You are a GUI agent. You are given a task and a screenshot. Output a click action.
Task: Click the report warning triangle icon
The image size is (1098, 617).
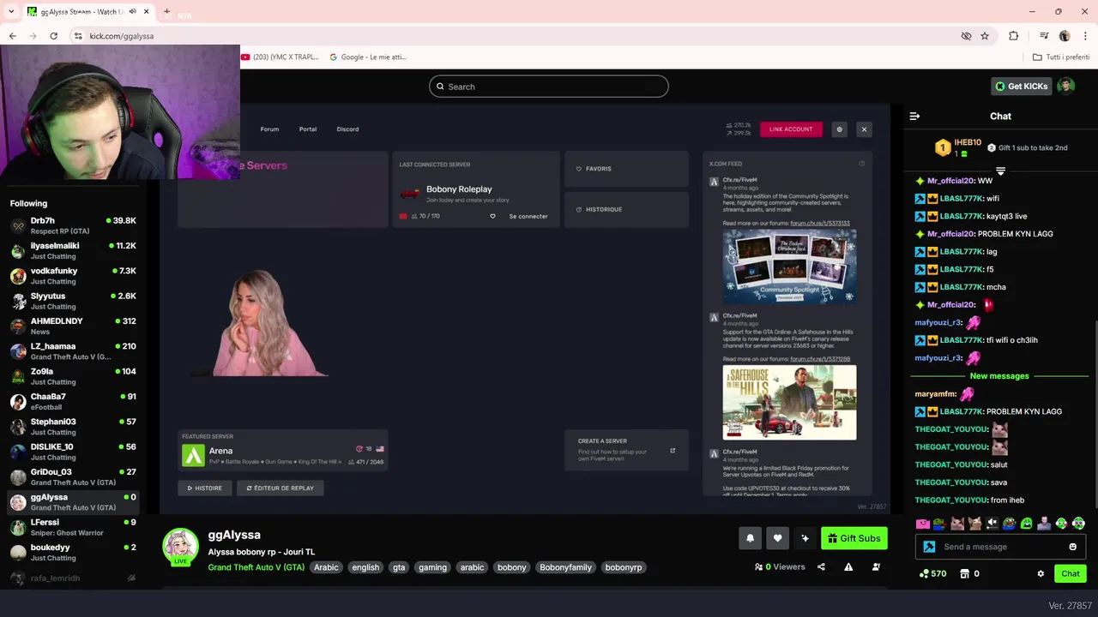point(848,566)
